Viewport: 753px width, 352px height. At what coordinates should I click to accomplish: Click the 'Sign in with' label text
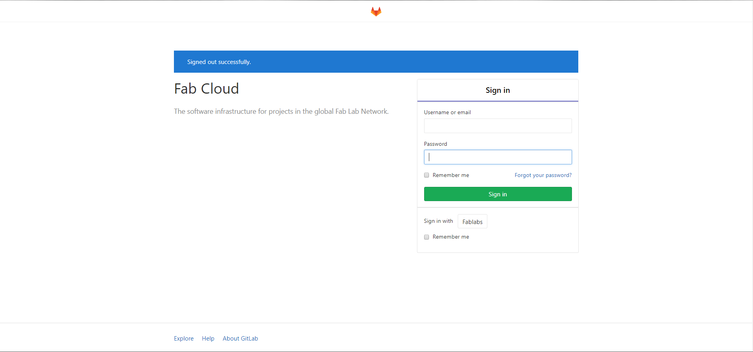(x=438, y=221)
